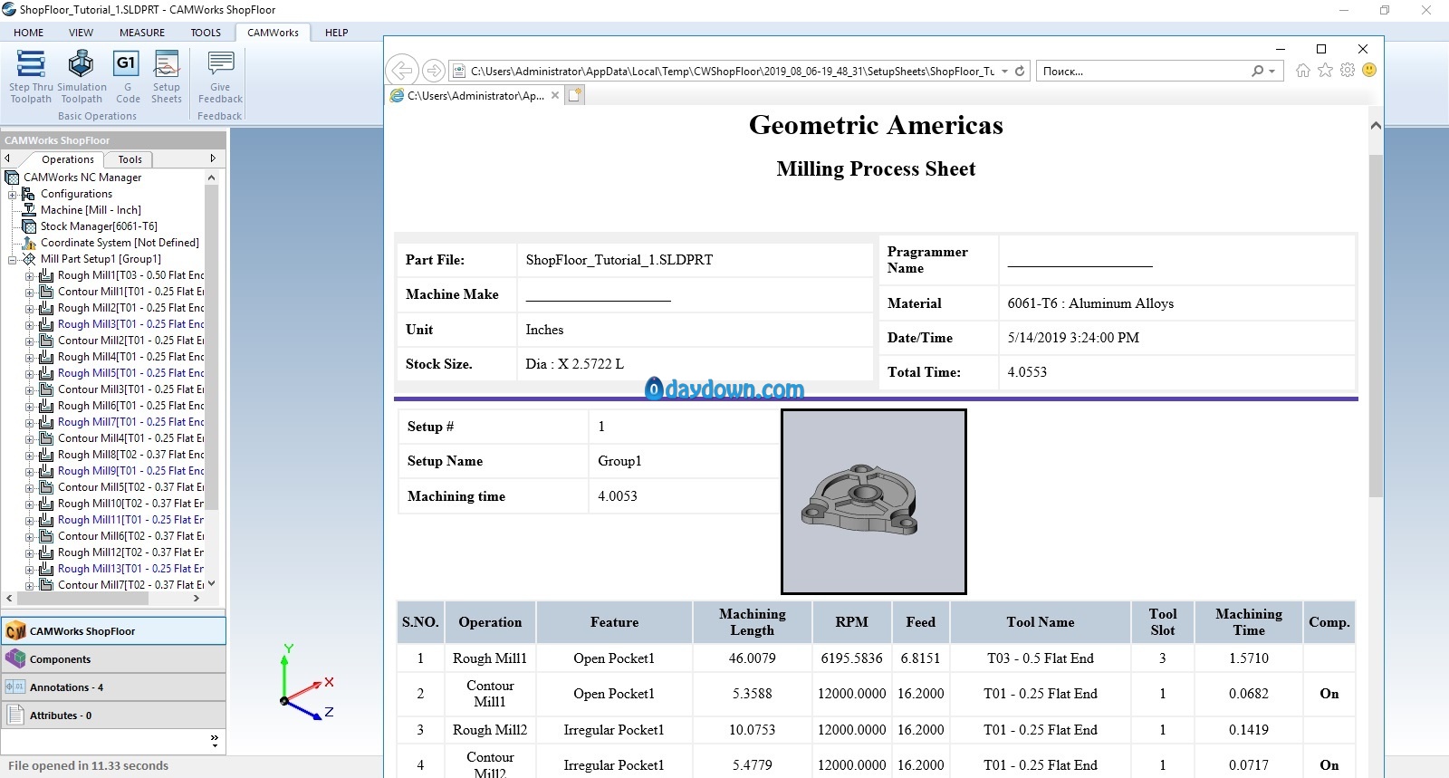Open browser settings gear icon
The height and width of the screenshot is (778, 1449).
click(1348, 71)
